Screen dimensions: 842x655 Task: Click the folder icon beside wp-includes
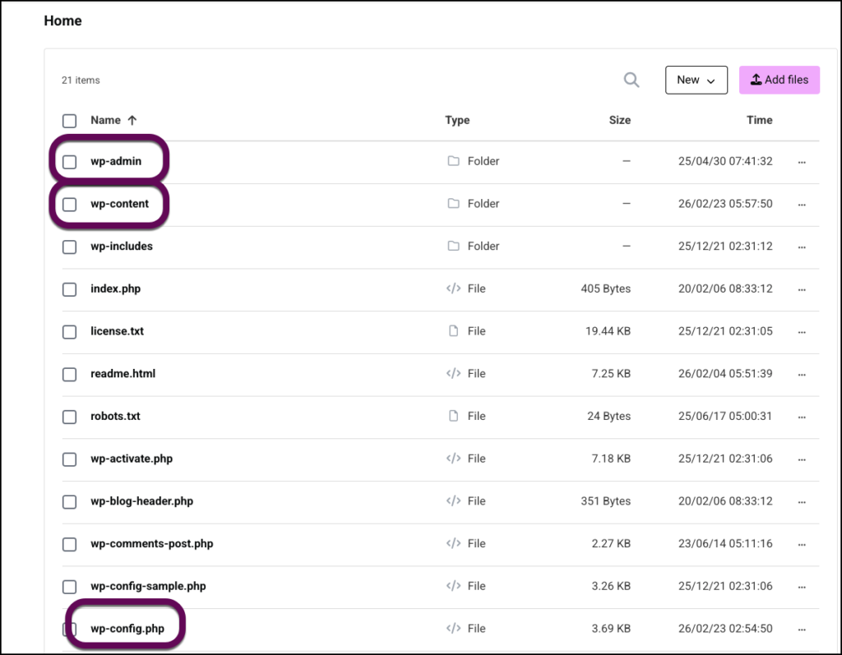[x=453, y=246]
